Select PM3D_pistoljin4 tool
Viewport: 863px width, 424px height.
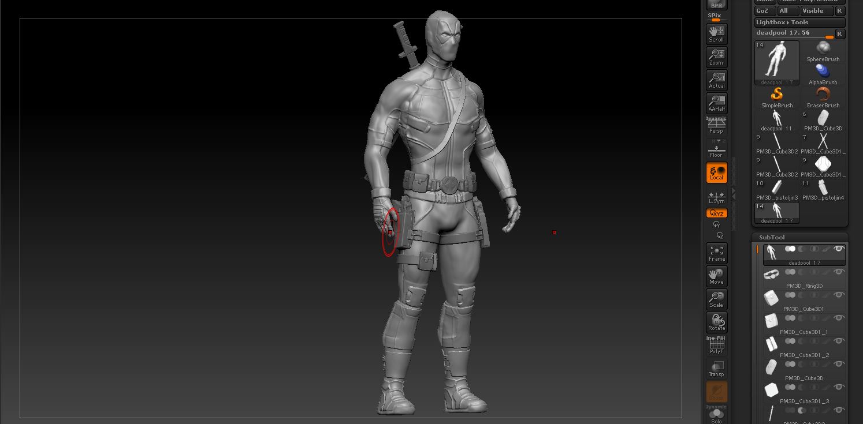click(823, 190)
